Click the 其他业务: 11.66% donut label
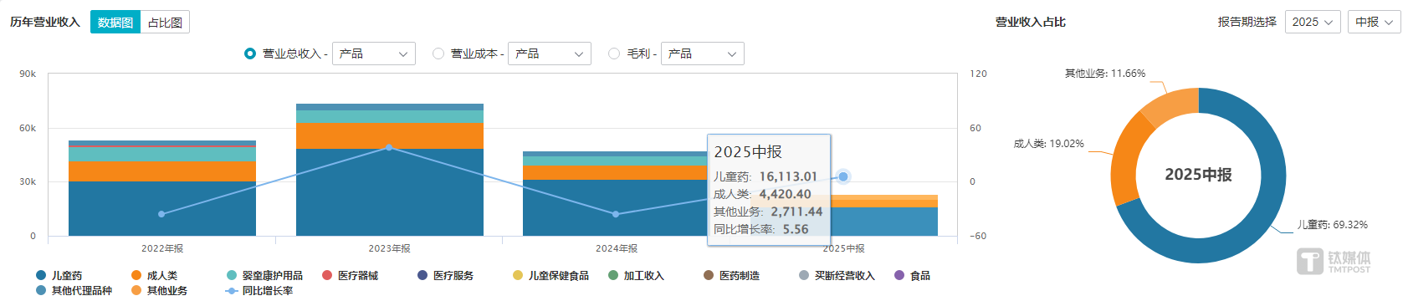This screenshot has width=1408, height=301. tap(1105, 74)
